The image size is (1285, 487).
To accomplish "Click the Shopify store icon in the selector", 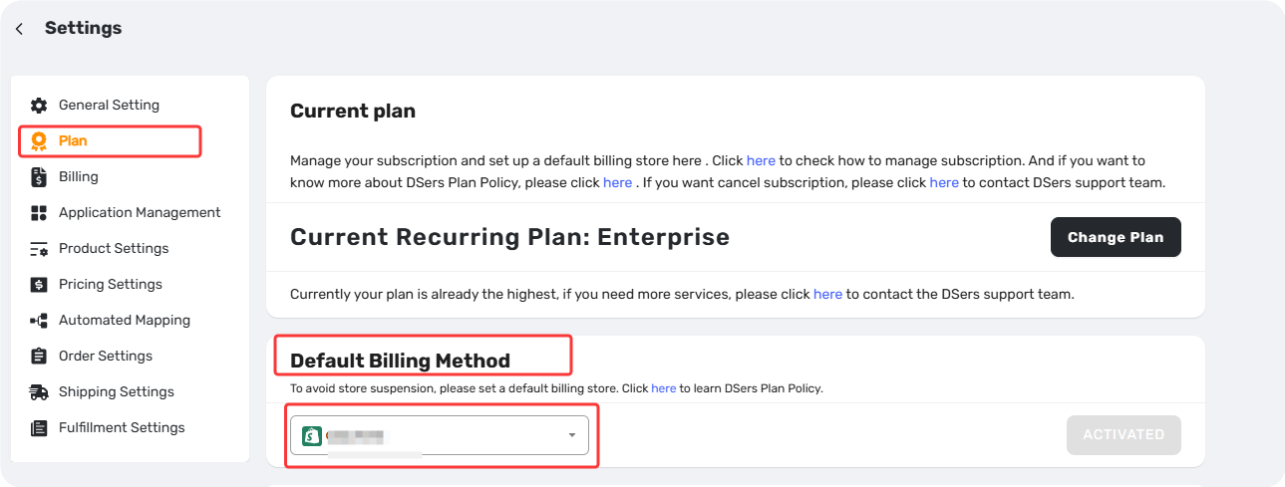I will click(x=312, y=435).
